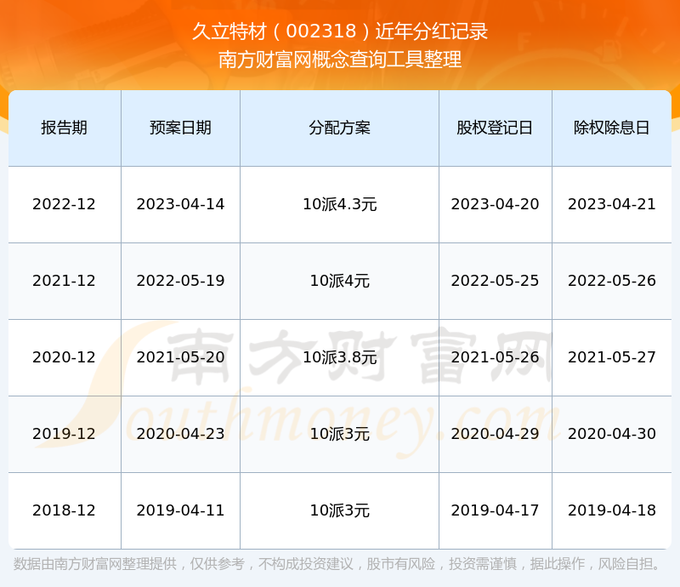Image resolution: width=680 pixels, height=587 pixels.
Task: Click report period cell 2019-12
Action: click(65, 434)
